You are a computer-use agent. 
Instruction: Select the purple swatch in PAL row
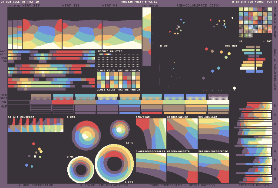tap(41, 102)
